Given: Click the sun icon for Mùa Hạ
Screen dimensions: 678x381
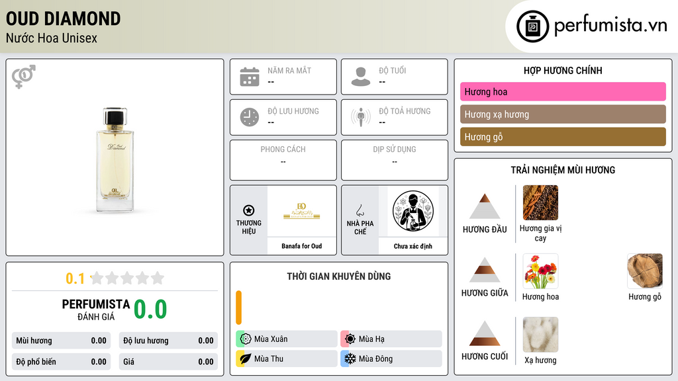Looking at the screenshot, I should pos(350,339).
